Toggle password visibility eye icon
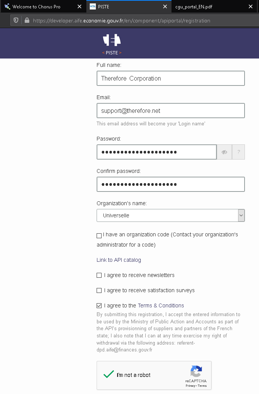259x394 pixels. point(224,152)
